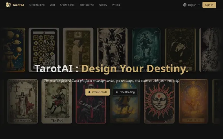The image size is (223, 139).
Task: Select the embracing lovers tarot card
Action: click(180, 50)
